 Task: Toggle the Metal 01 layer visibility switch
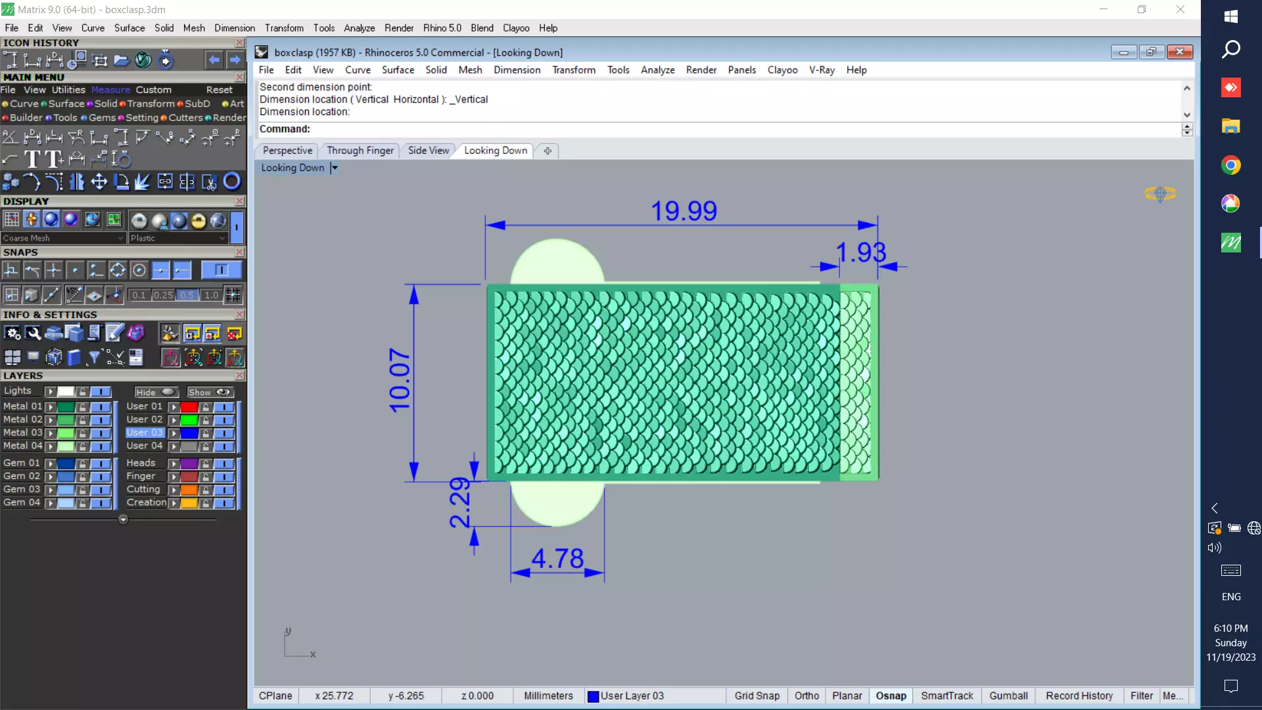click(x=101, y=407)
